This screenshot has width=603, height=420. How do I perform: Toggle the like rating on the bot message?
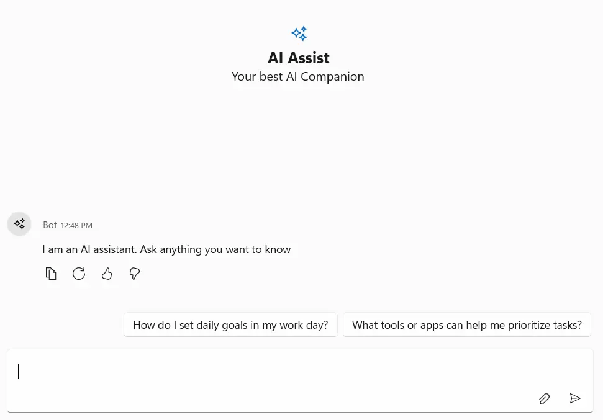point(107,274)
